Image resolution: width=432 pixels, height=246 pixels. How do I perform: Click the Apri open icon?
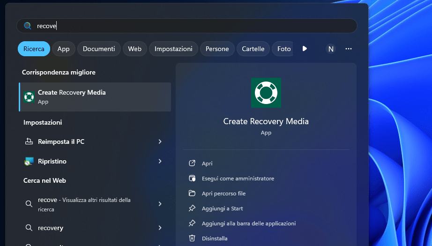(192, 164)
